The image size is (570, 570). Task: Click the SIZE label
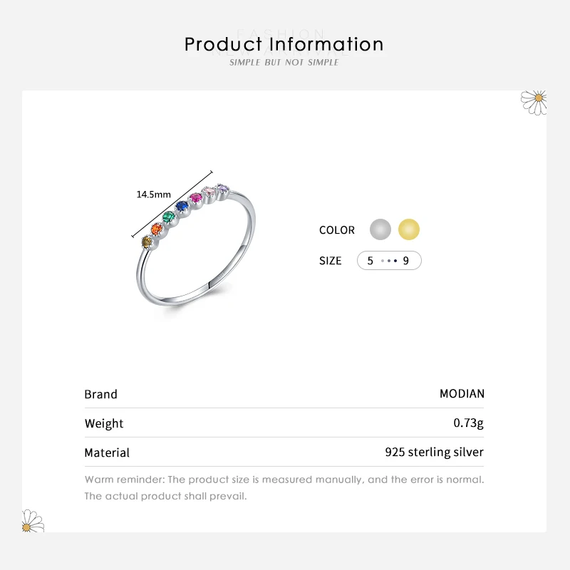pyautogui.click(x=331, y=261)
